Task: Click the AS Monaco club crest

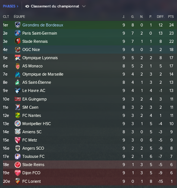Action: point(18,66)
